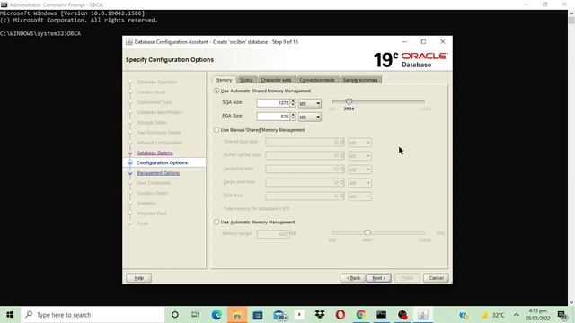This screenshot has width=575, height=323.
Task: Switch to the Java DBCA taskbar icon
Action: (423, 315)
